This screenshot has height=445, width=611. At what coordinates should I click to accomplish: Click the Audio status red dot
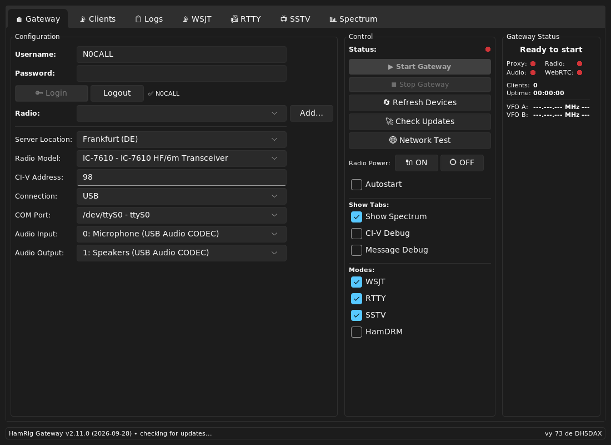click(533, 73)
